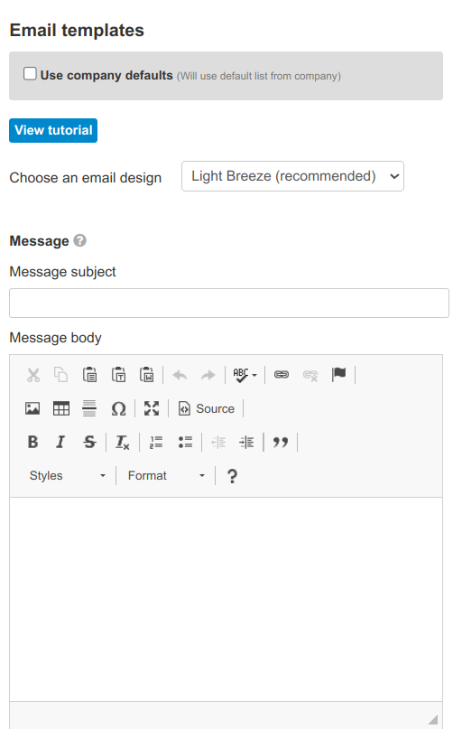Insert a table in the editor
Image resolution: width=453 pixels, height=729 pixels.
(61, 408)
